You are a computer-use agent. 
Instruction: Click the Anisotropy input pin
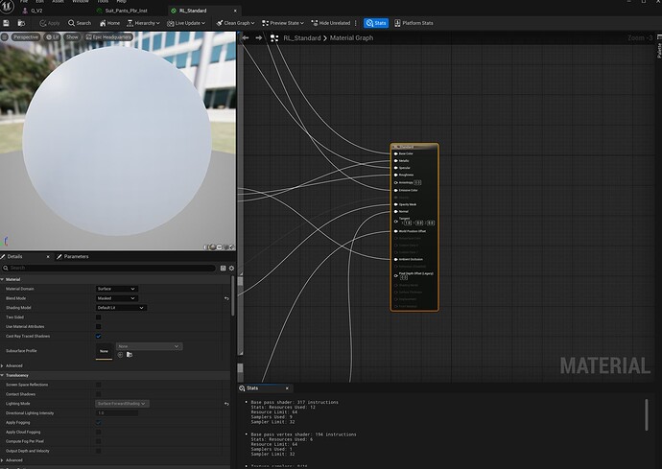(396, 182)
